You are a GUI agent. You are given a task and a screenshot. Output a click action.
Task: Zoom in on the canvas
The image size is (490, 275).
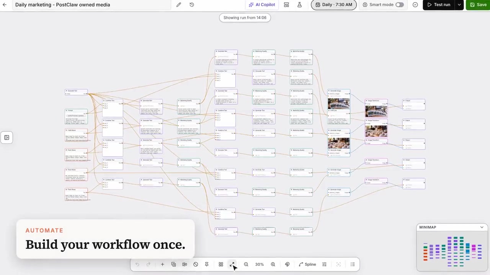pyautogui.click(x=273, y=264)
